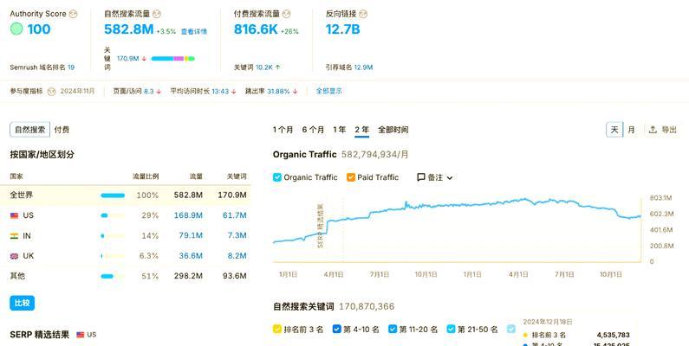Image resolution: width=689 pixels, height=346 pixels.
Task: Open the 582.8M organic traffic value
Action: 129,29
